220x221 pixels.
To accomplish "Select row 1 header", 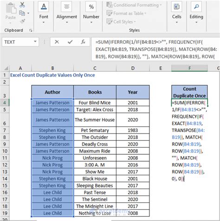I will click(5, 75).
